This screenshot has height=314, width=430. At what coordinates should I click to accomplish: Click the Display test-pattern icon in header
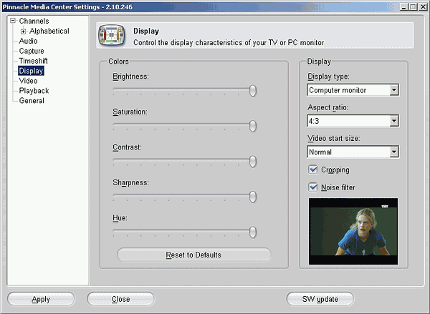point(112,35)
